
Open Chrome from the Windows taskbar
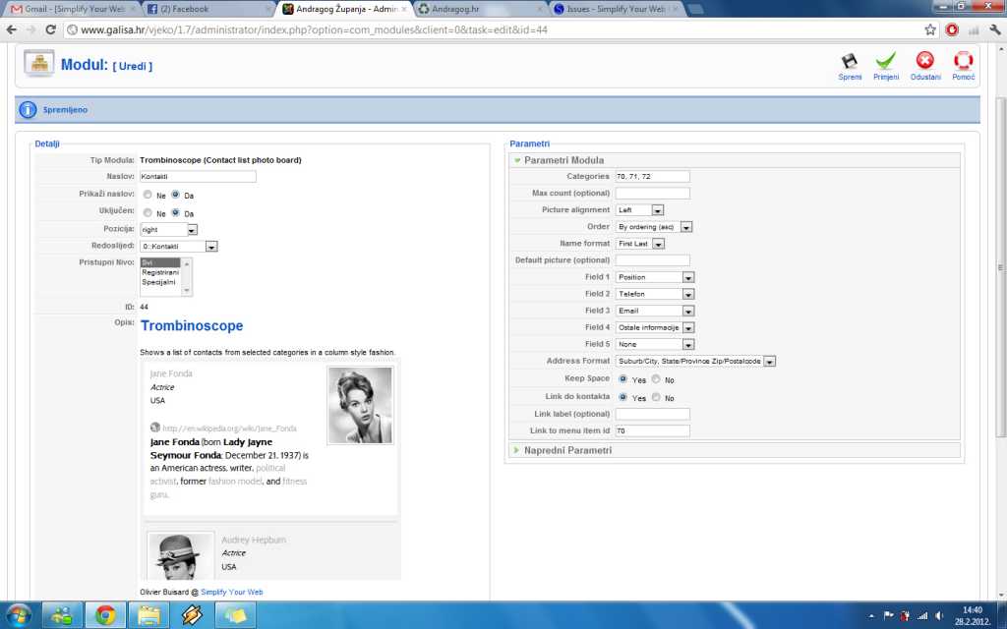tap(105, 615)
